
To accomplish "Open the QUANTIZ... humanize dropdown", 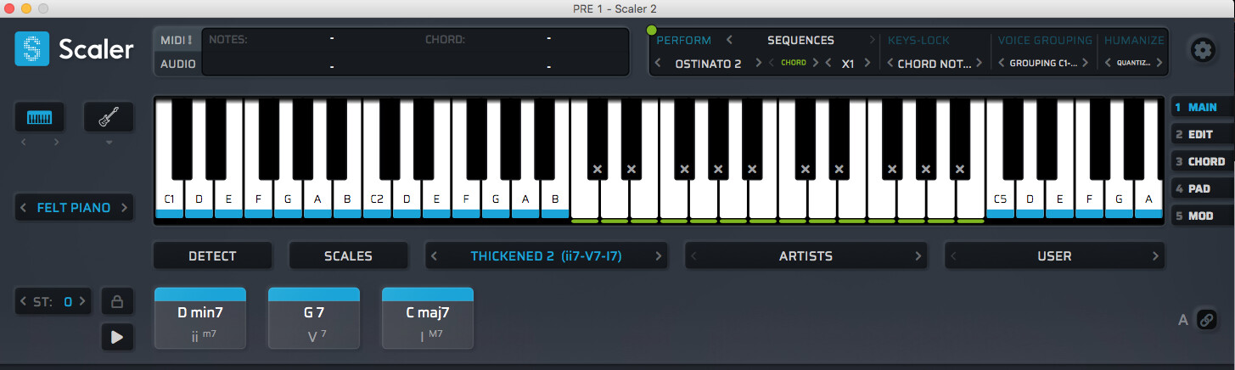I will click(x=1133, y=64).
